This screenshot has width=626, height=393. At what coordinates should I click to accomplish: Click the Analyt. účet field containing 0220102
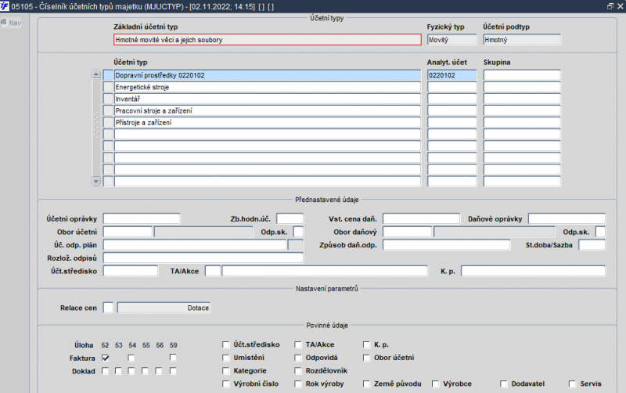click(452, 75)
